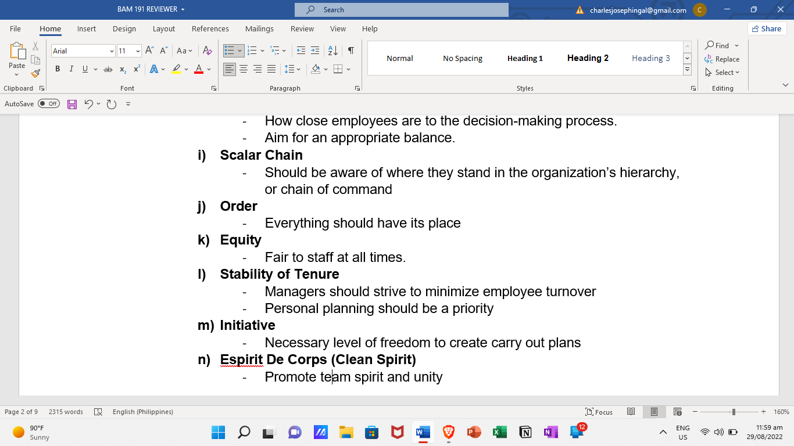Open Excel from the taskbar

[499, 432]
